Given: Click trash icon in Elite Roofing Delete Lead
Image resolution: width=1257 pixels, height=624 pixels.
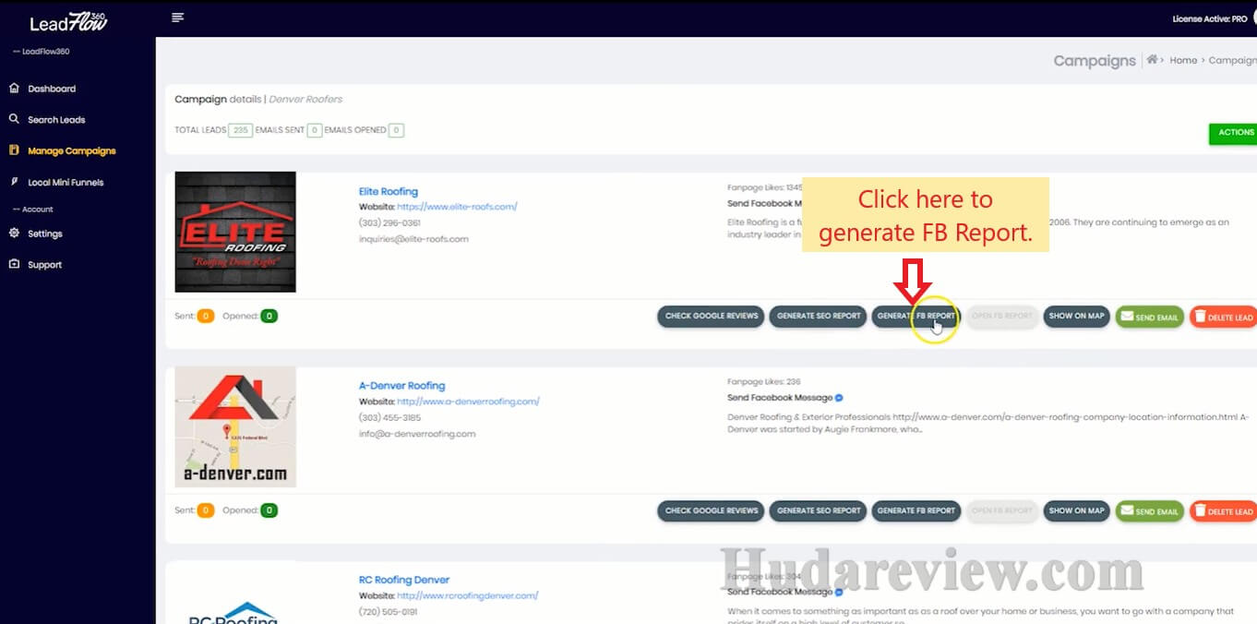Looking at the screenshot, I should click(1200, 317).
